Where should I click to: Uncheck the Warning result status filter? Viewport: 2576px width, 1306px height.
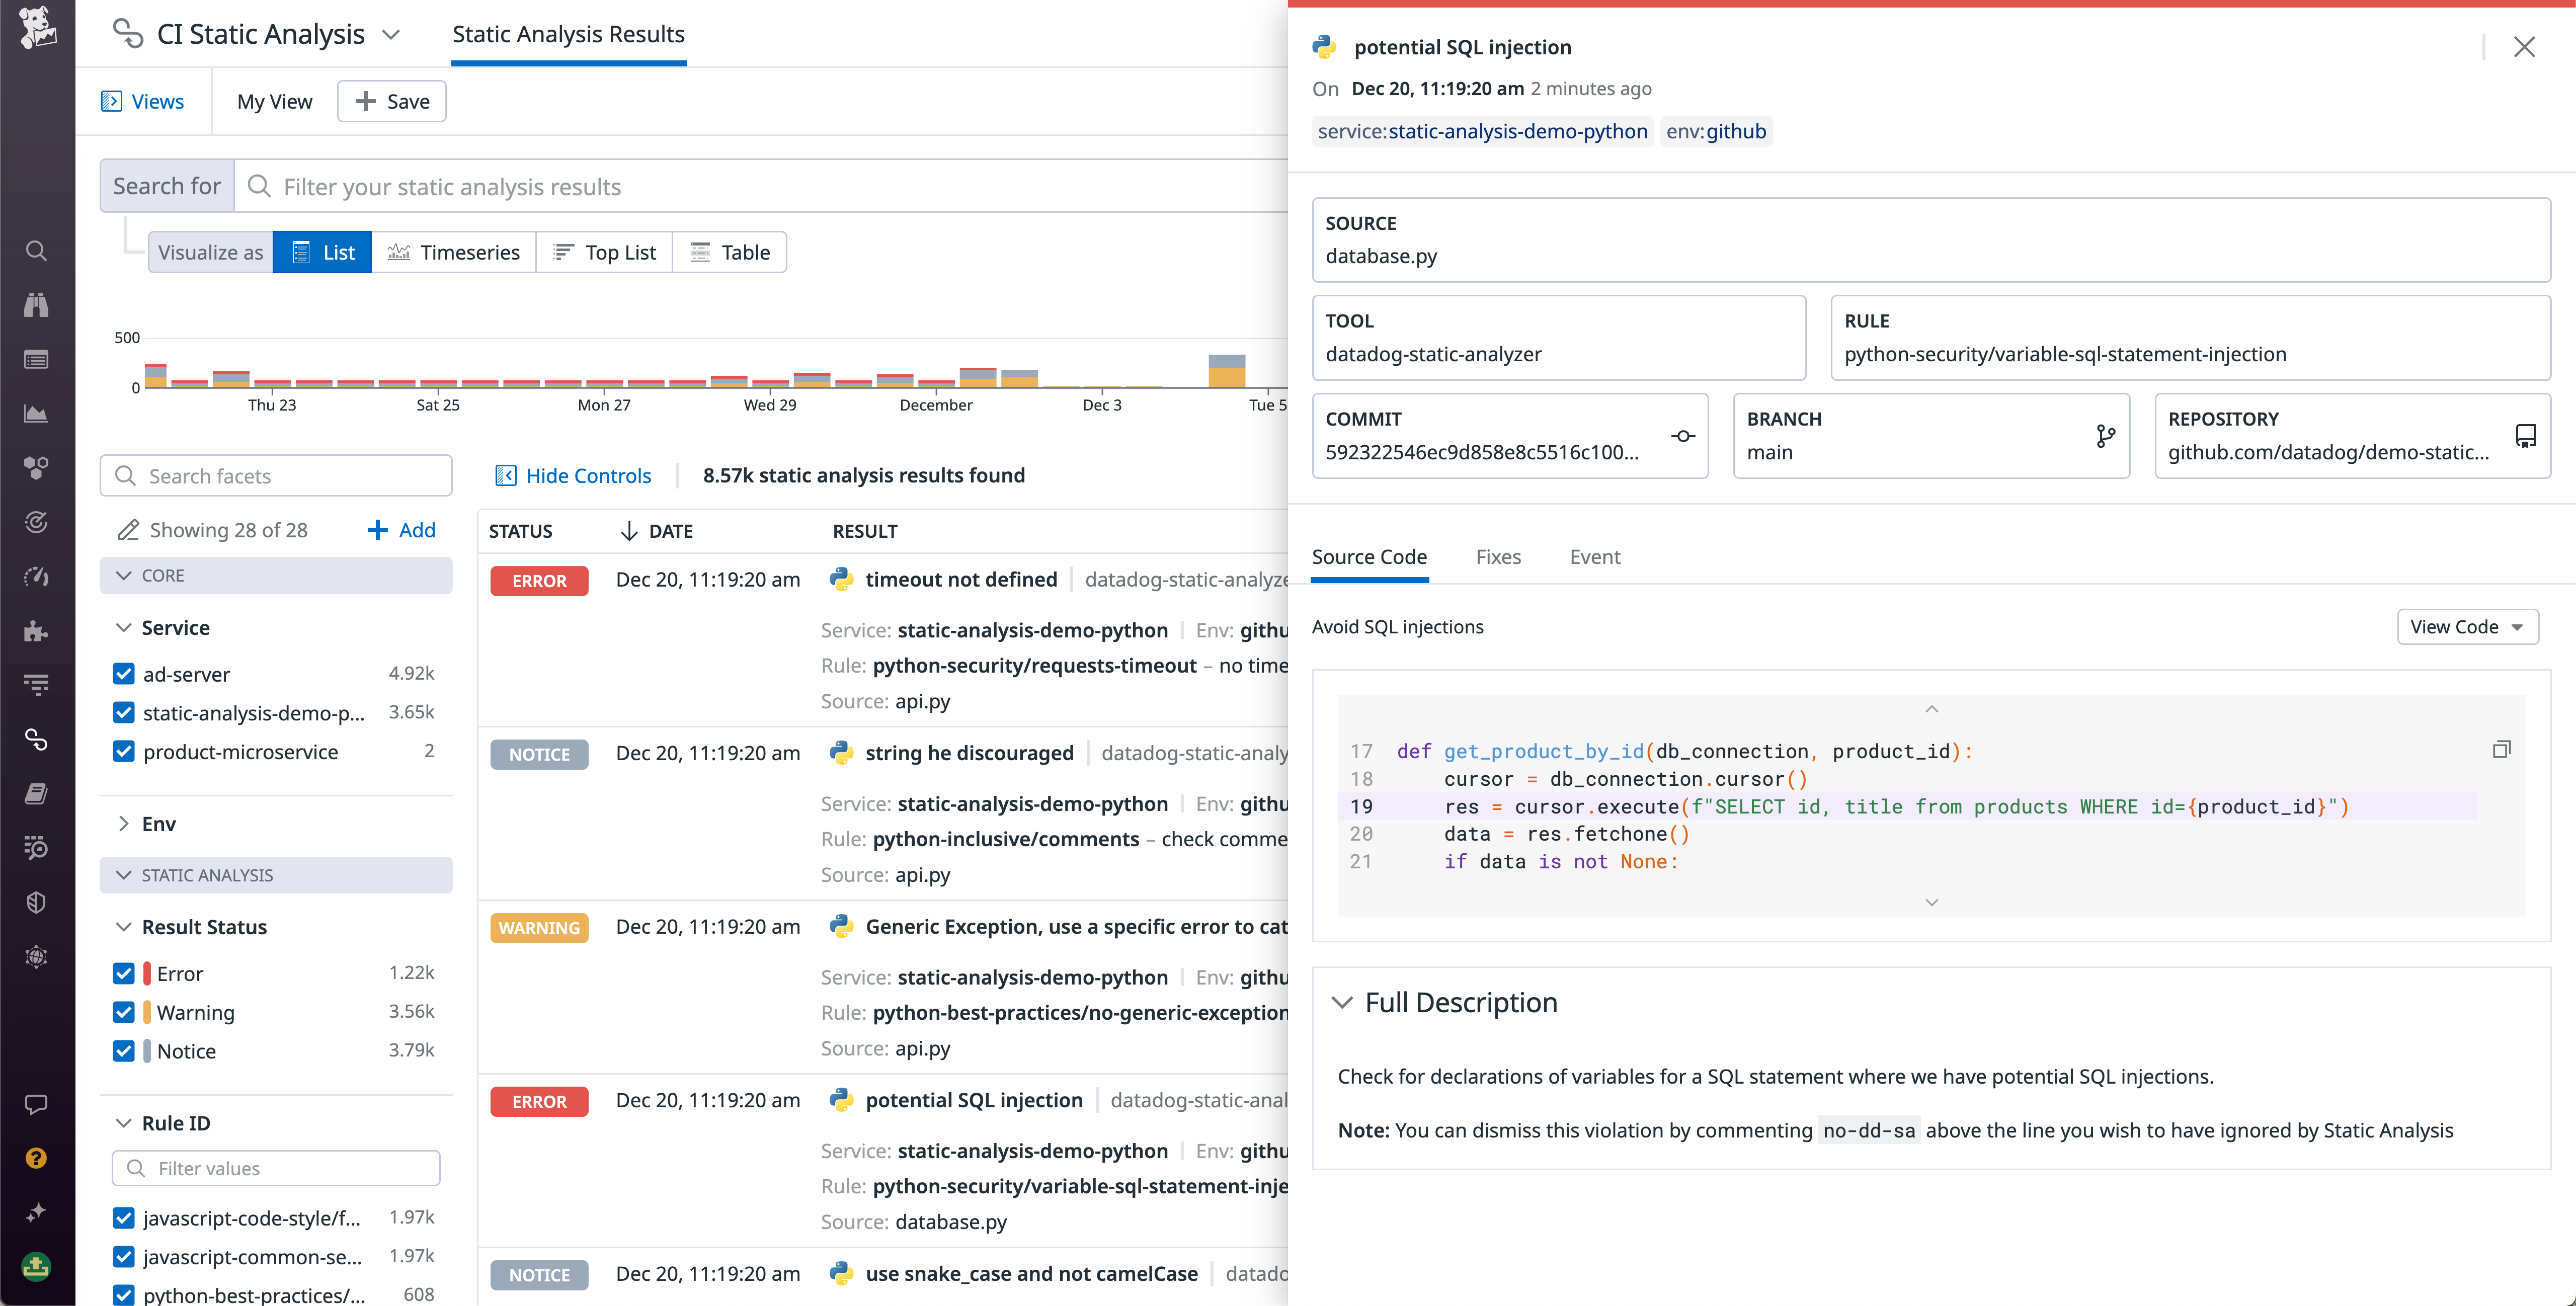pos(124,1012)
